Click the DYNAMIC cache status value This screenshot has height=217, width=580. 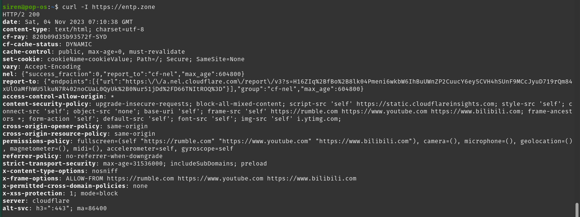79,44
